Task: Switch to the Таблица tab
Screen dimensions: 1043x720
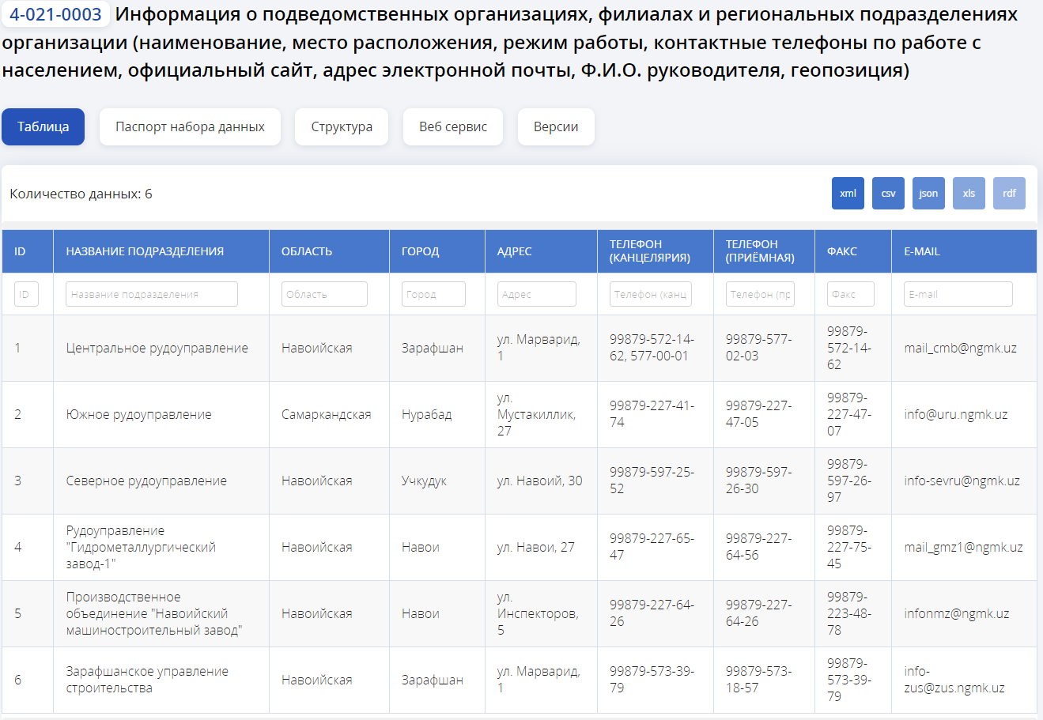Action: 43,127
